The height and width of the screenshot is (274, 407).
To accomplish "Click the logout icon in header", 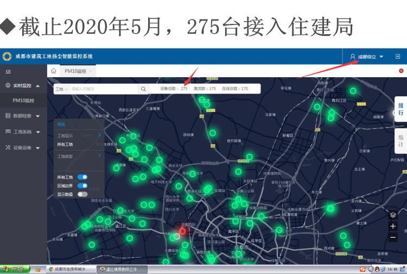I will [397, 57].
